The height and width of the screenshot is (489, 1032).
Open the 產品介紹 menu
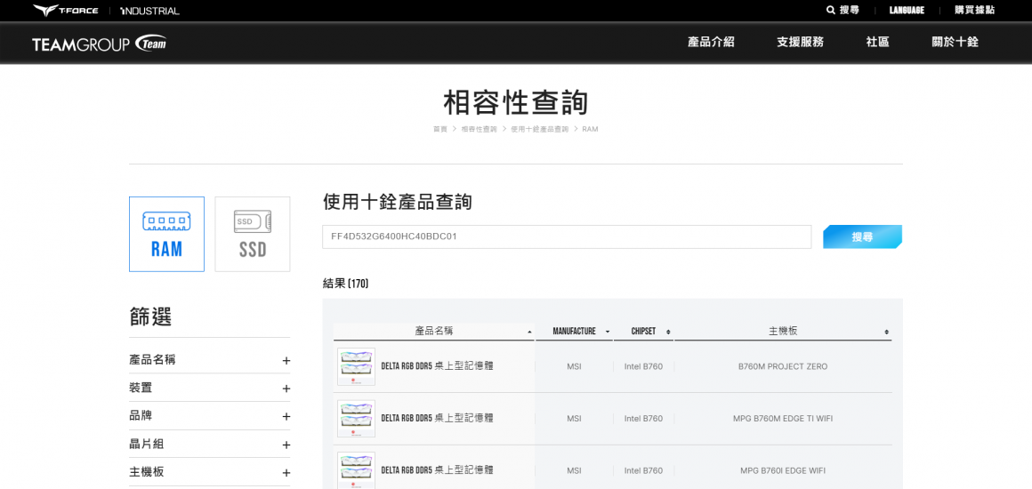711,42
